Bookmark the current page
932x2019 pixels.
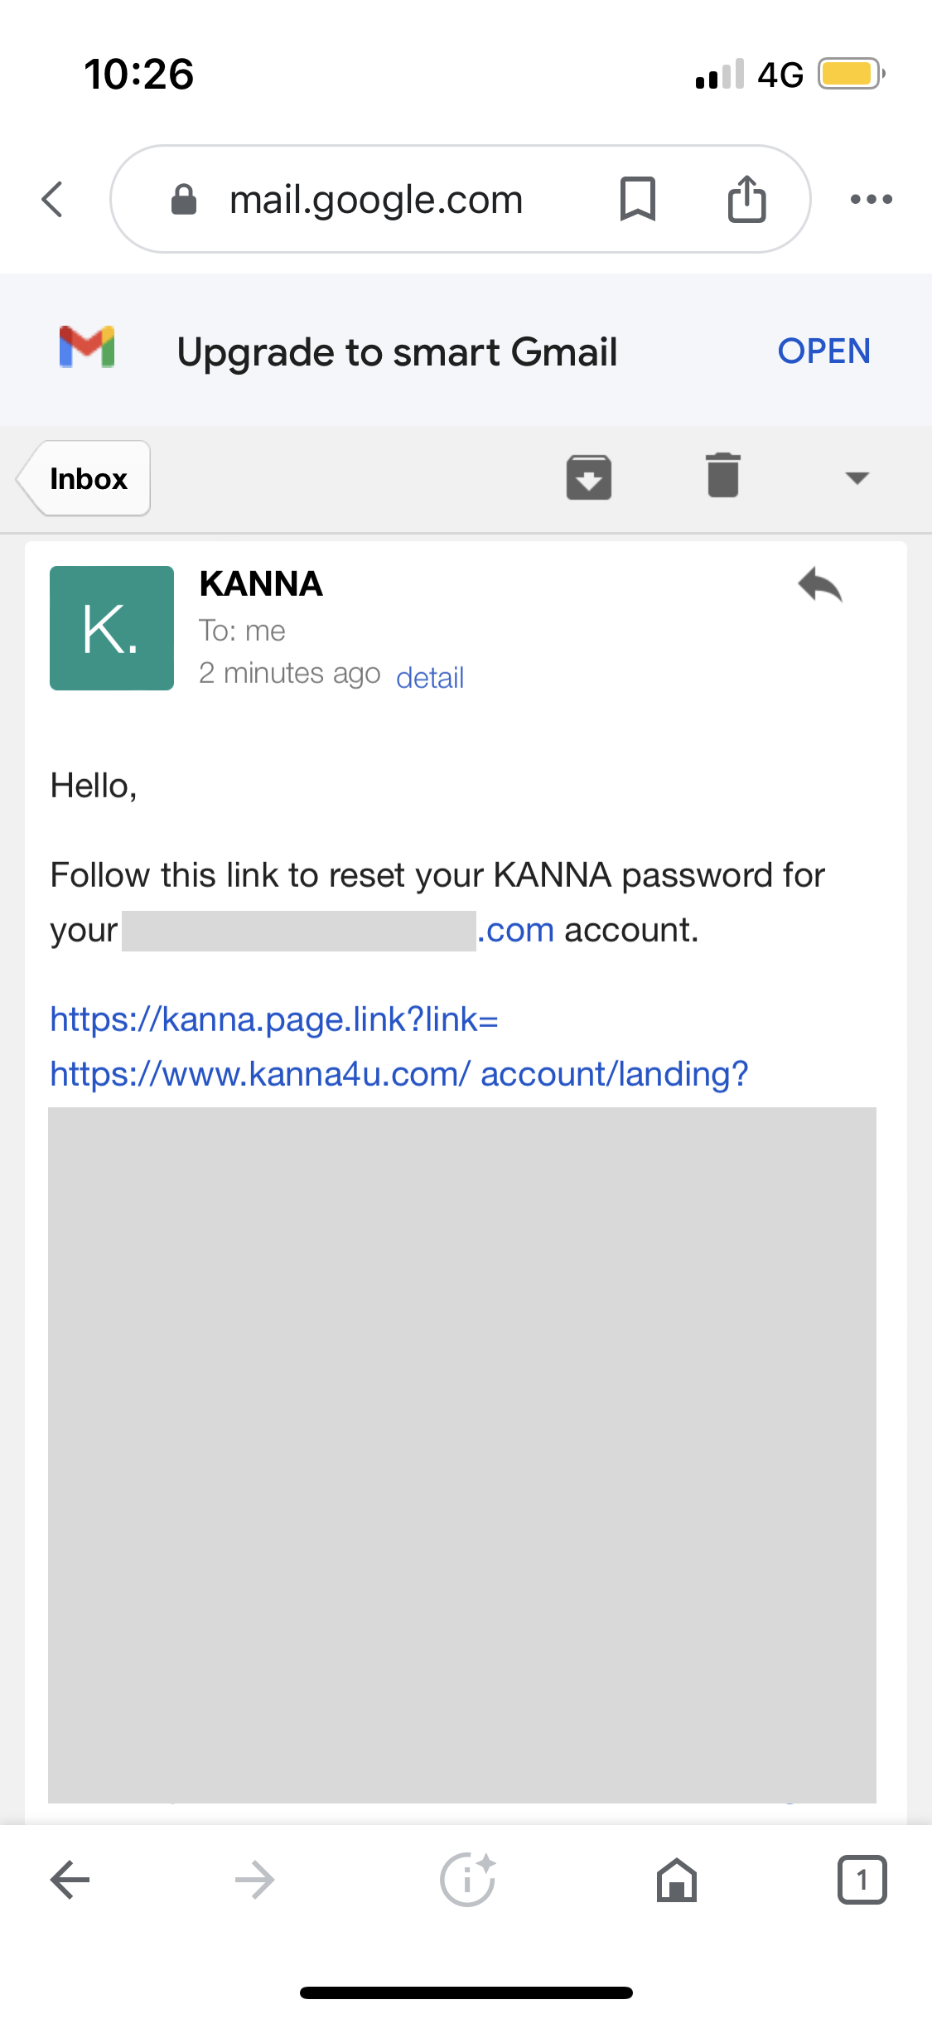coord(637,199)
